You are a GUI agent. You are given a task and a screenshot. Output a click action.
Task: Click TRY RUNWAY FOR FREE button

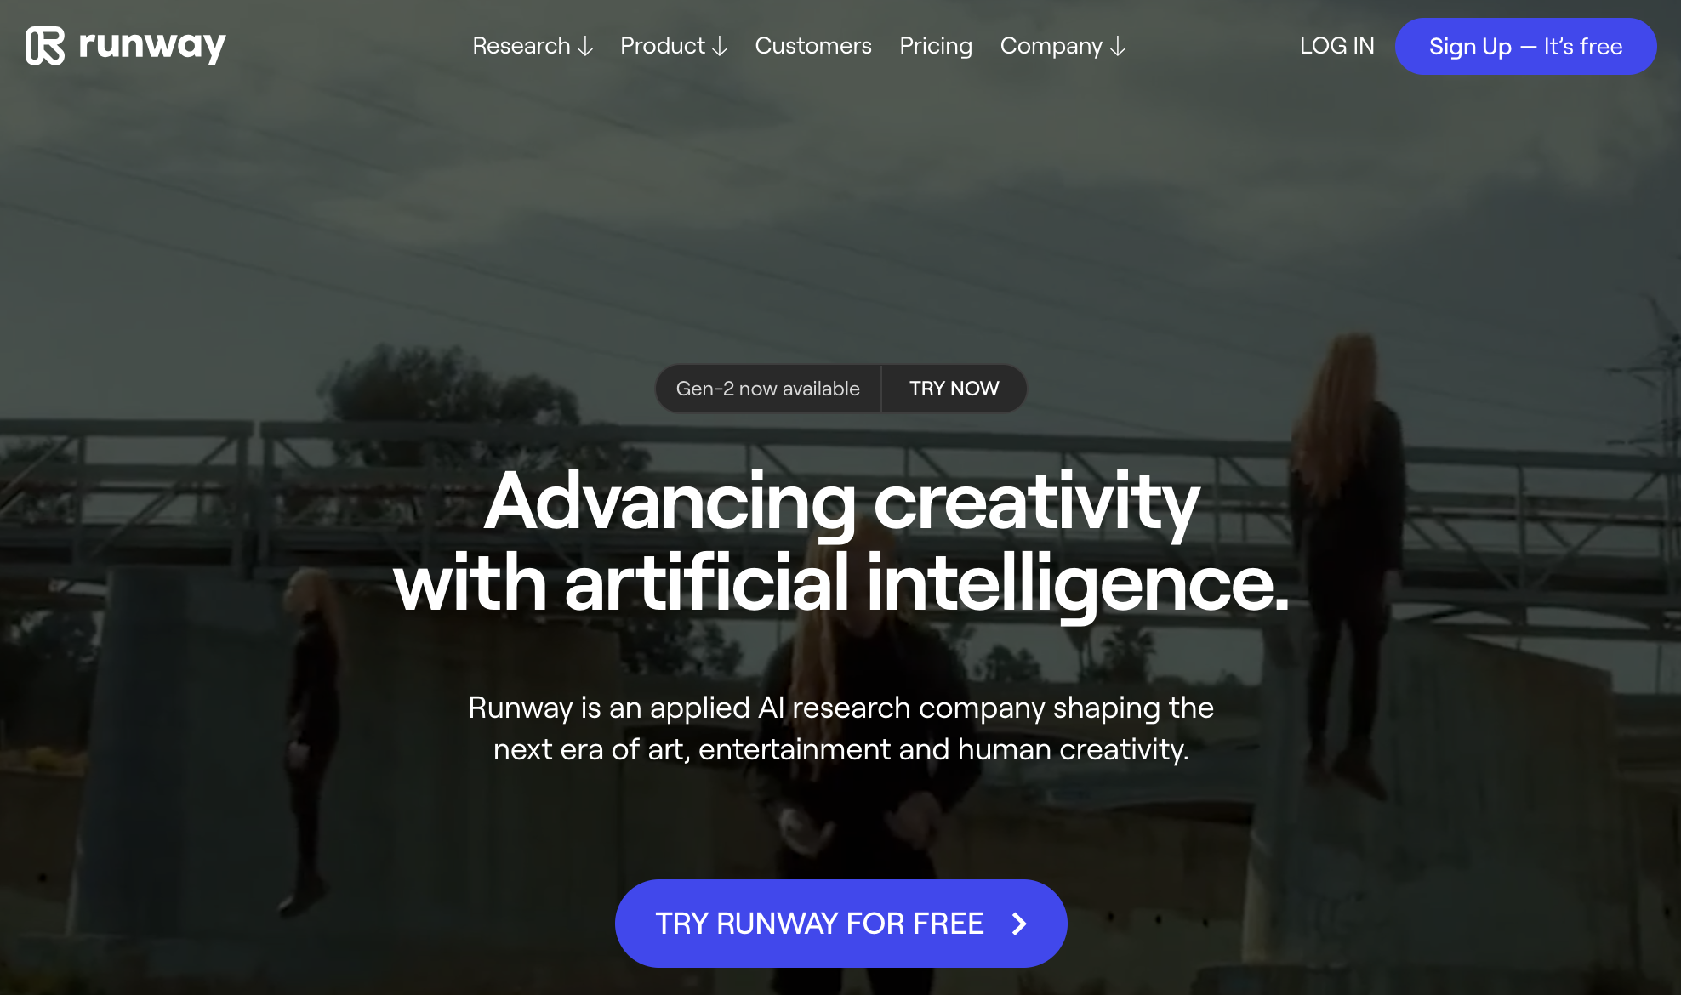(x=840, y=924)
